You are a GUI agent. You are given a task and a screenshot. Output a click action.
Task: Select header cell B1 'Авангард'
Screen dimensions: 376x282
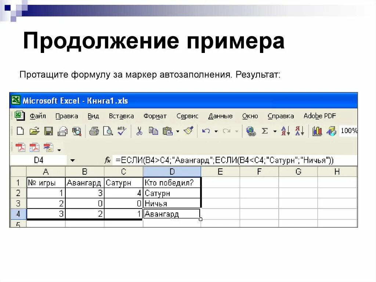pyautogui.click(x=85, y=183)
